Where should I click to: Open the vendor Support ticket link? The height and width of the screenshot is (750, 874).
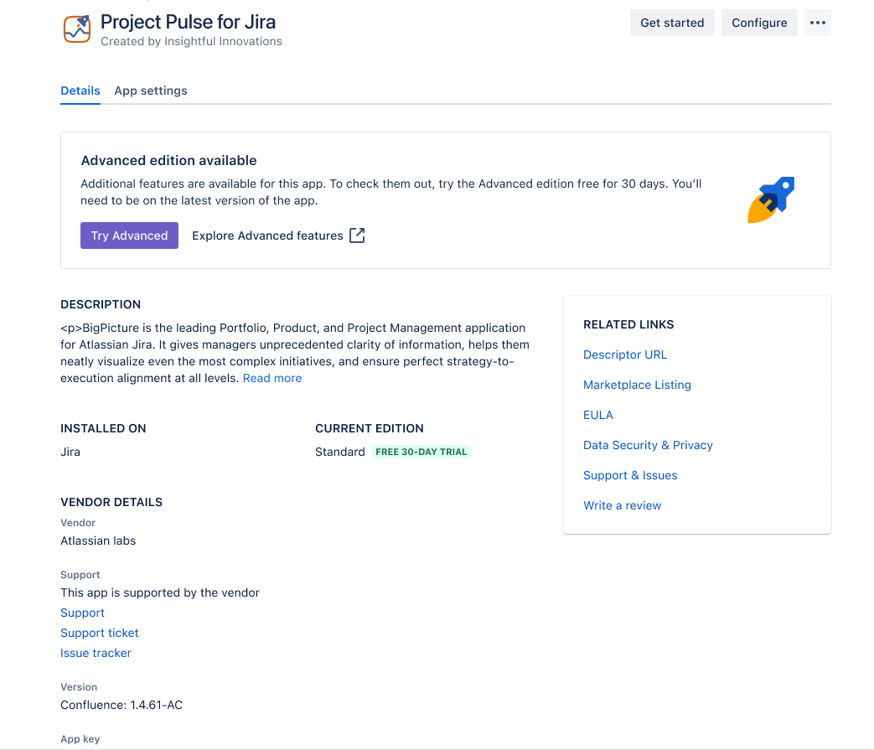pos(100,633)
